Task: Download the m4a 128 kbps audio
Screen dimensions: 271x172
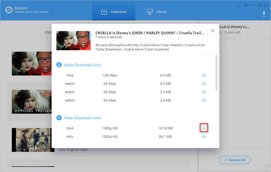Action: 204,75
